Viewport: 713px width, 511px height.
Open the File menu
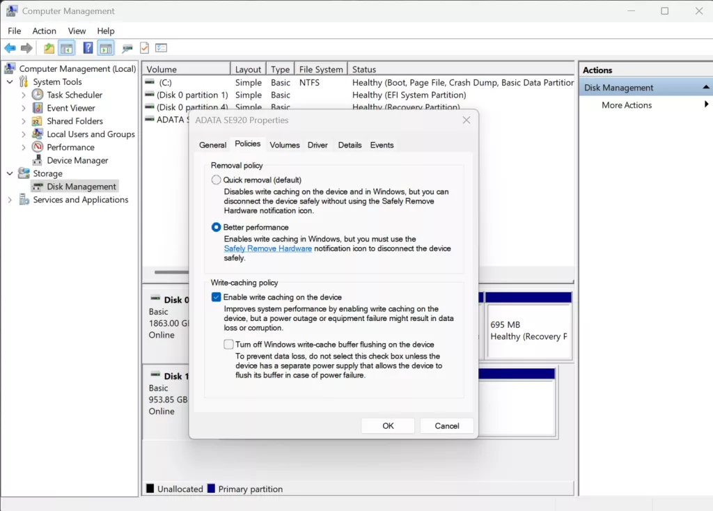pos(14,31)
